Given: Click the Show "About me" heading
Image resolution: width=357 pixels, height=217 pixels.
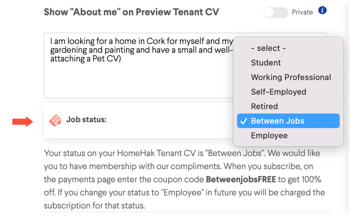Looking at the screenshot, I should (131, 12).
